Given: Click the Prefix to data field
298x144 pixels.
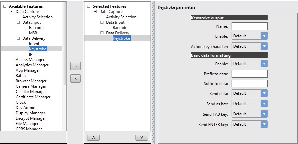Looking at the screenshot, I should click(249, 74).
